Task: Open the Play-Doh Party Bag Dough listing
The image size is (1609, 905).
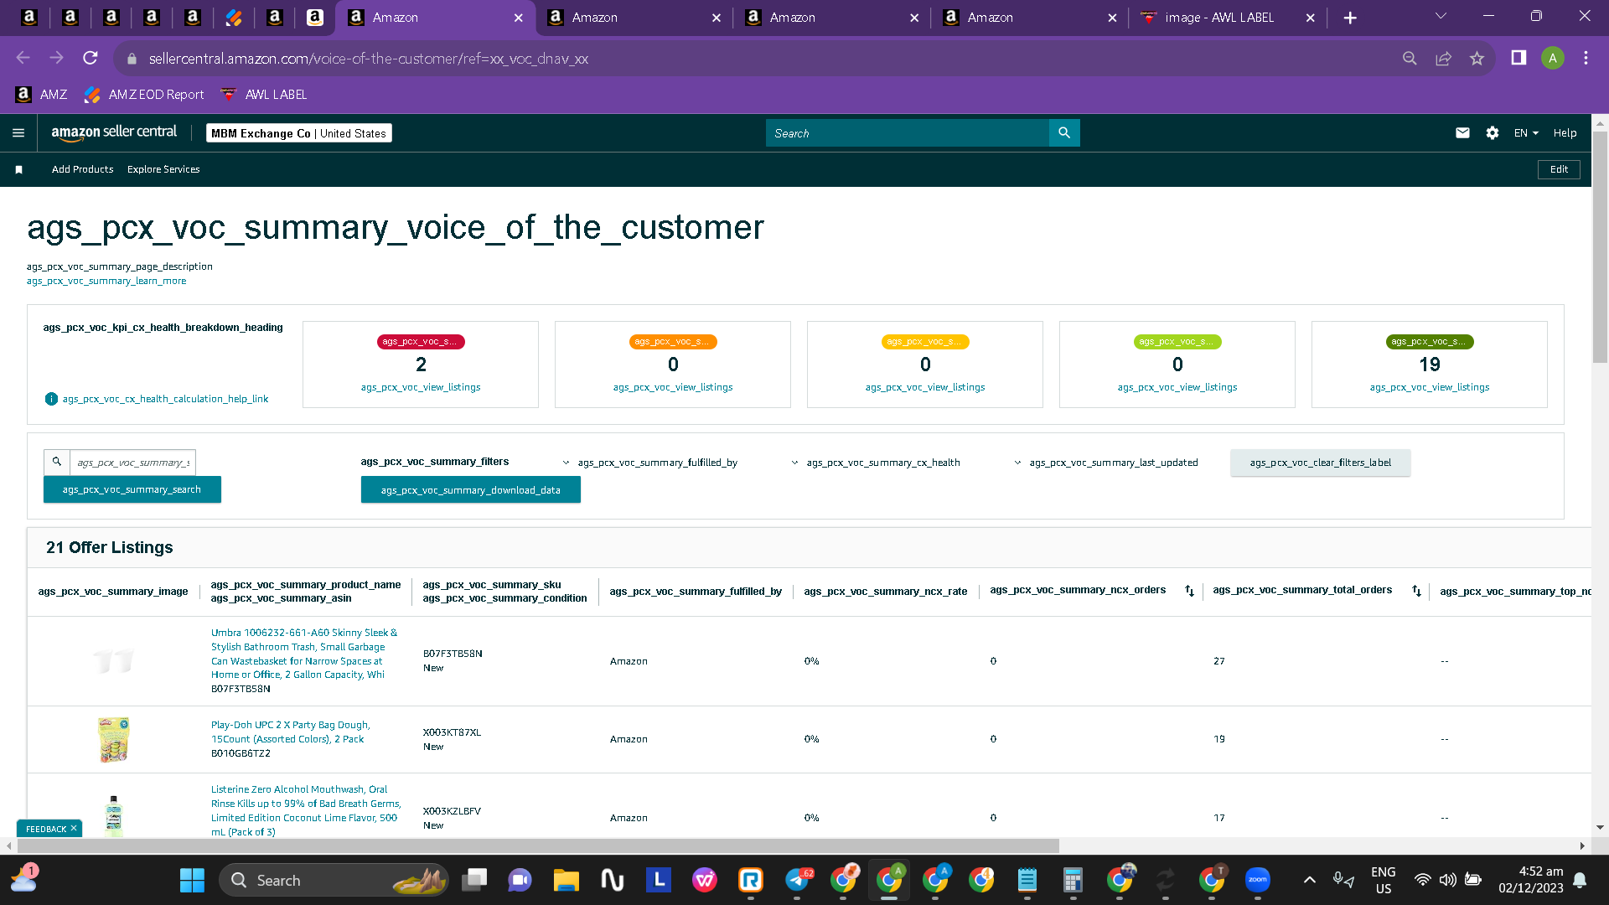Action: tap(290, 732)
